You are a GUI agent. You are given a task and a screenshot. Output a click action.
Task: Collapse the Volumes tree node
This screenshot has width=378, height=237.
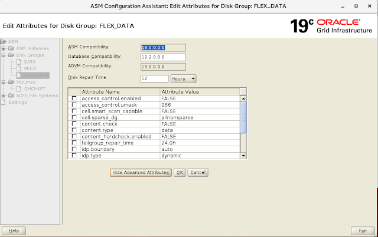(4, 82)
